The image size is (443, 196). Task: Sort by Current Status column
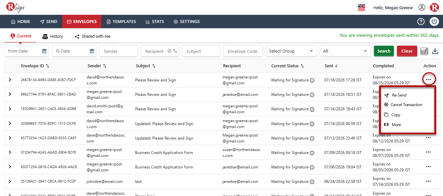coord(302,66)
